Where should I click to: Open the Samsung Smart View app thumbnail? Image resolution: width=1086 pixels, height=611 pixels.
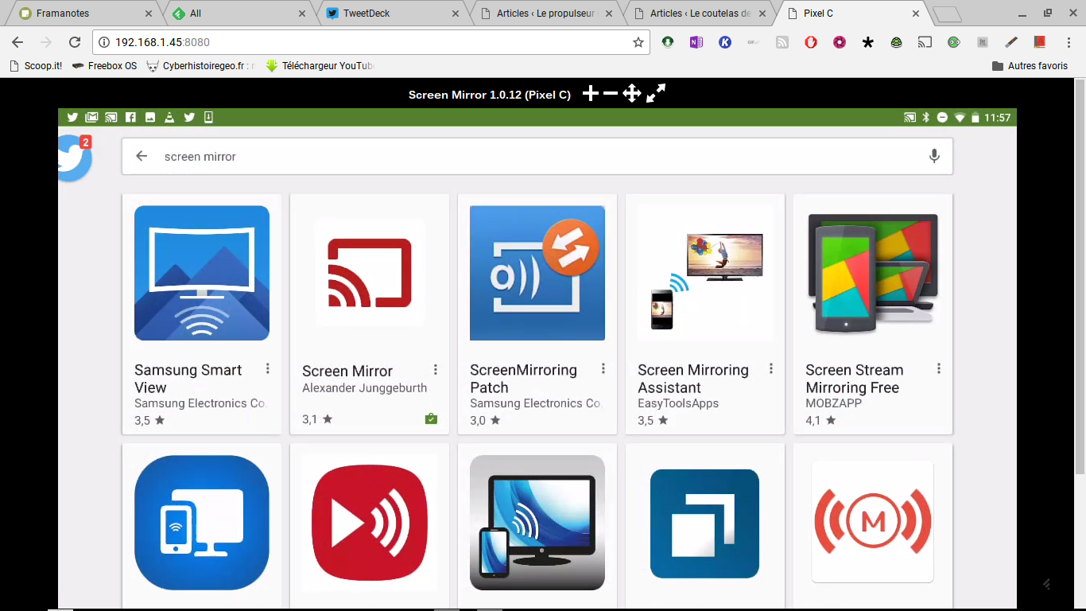[x=202, y=273]
